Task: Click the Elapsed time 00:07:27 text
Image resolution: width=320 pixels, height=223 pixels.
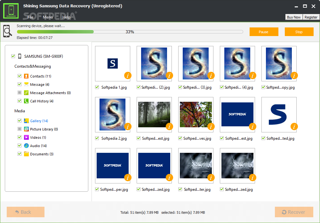Action: (x=35, y=38)
